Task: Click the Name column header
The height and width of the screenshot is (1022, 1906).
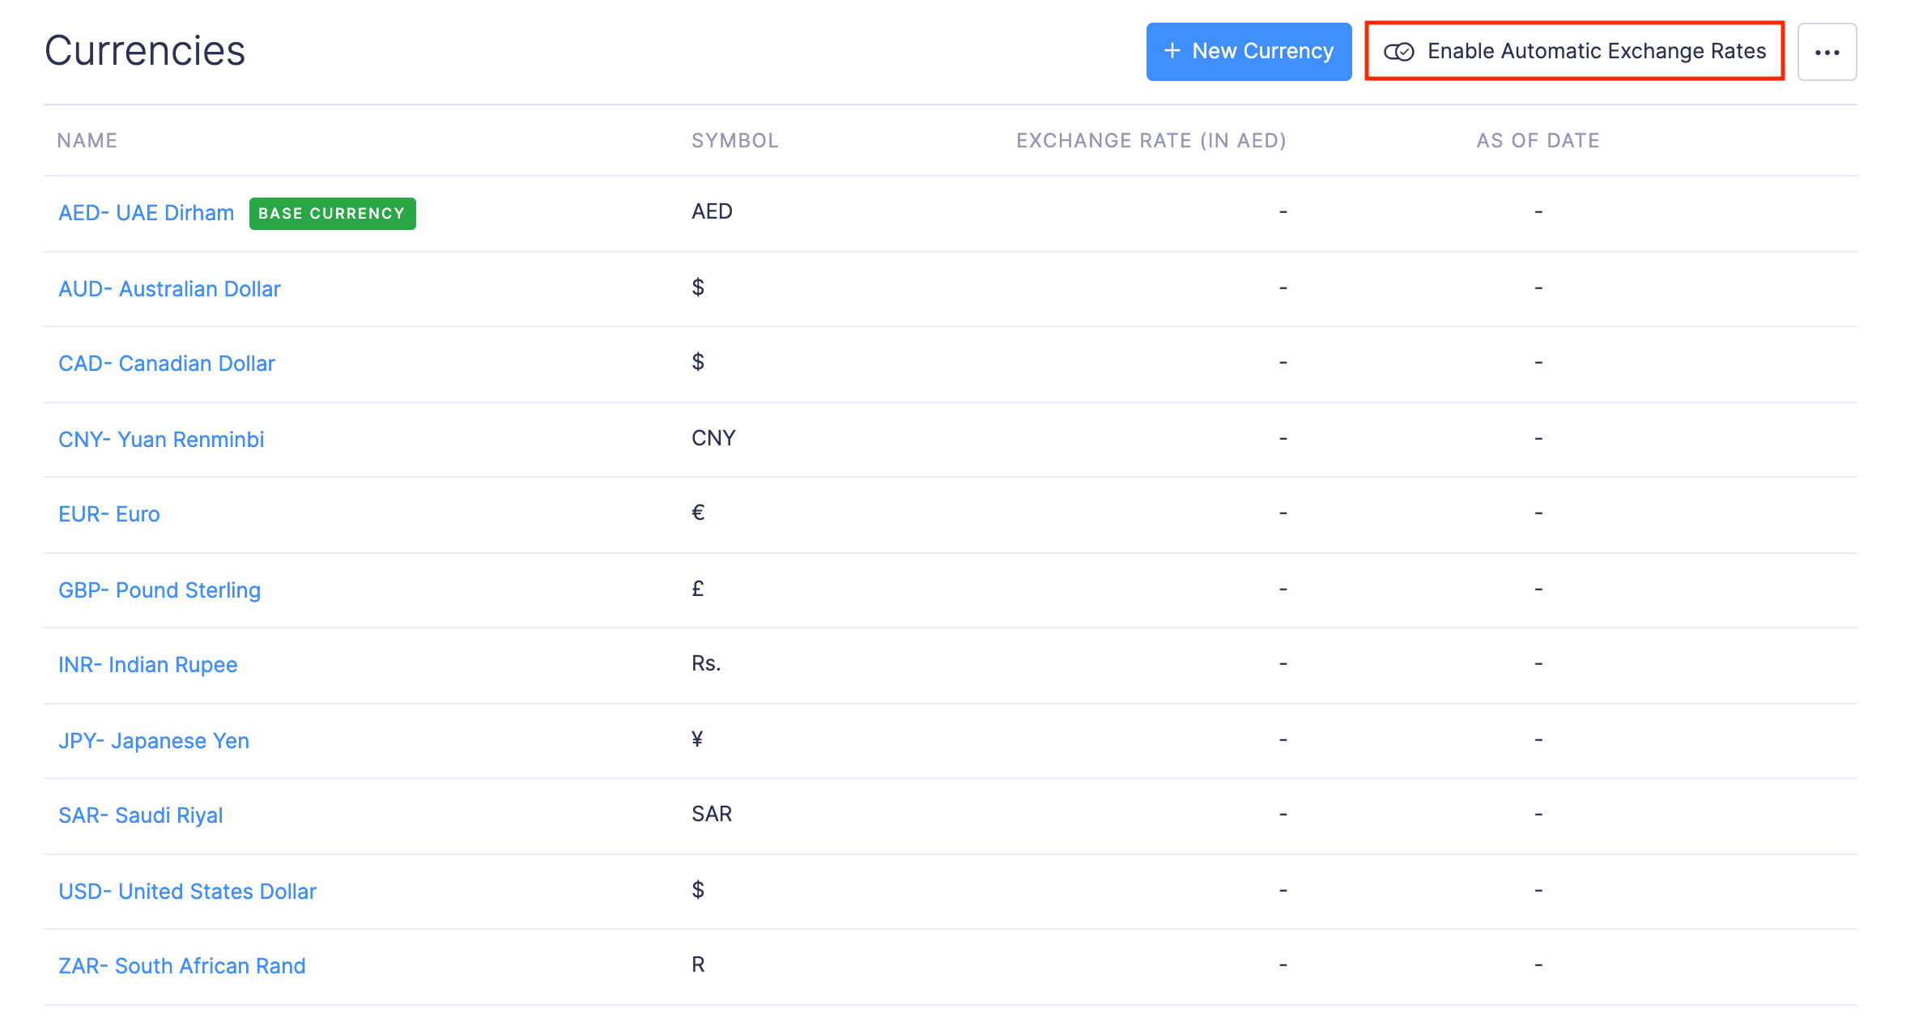Action: pos(87,141)
